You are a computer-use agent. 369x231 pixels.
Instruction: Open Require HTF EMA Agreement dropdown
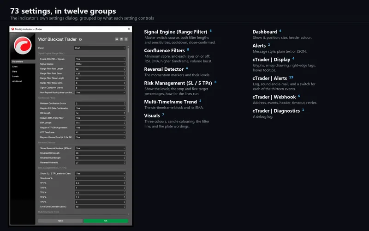(100, 128)
